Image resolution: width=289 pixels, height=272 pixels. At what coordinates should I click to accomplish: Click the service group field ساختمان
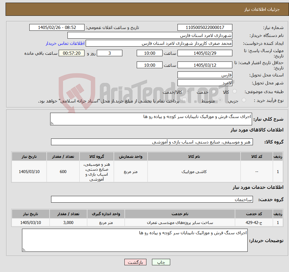click(152, 199)
